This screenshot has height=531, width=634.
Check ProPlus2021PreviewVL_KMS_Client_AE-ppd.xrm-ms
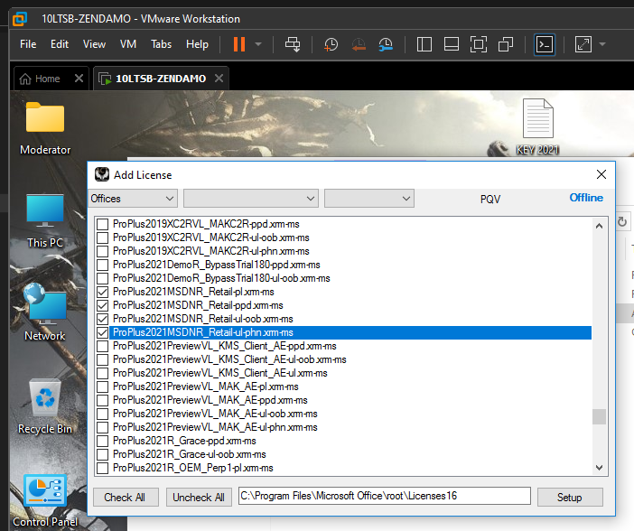(103, 346)
